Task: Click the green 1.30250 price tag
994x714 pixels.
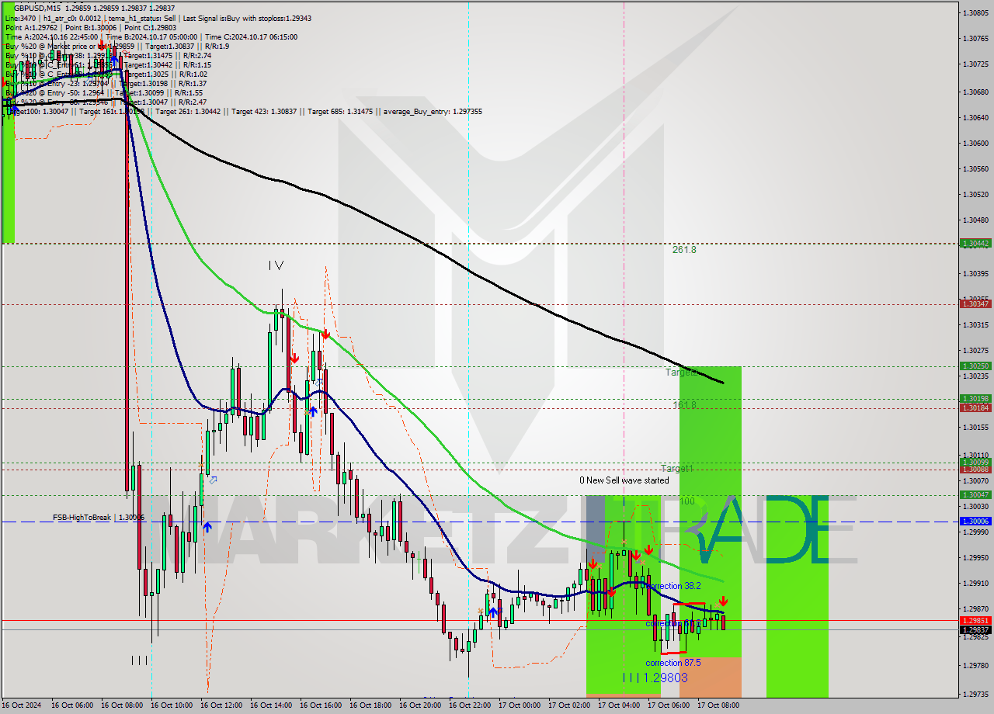Action: 975,366
